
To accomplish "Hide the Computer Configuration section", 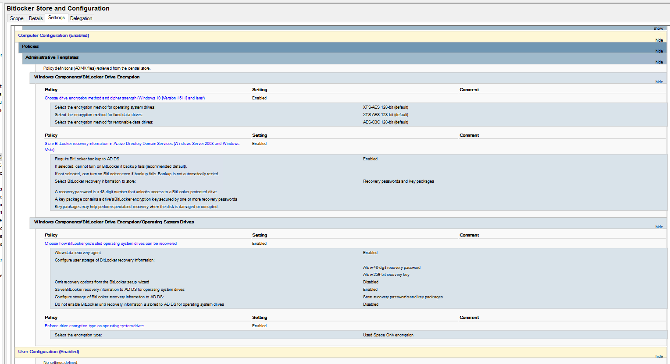I will pyautogui.click(x=659, y=40).
